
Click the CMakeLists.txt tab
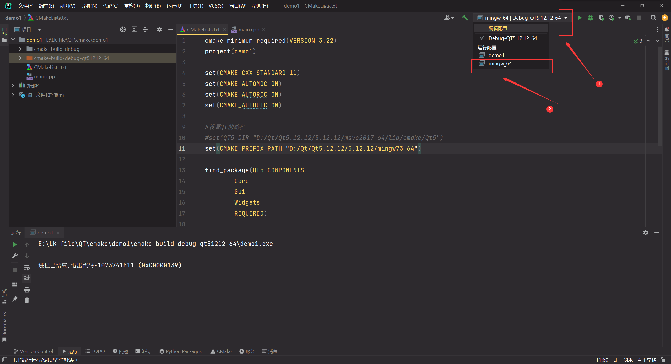201,29
